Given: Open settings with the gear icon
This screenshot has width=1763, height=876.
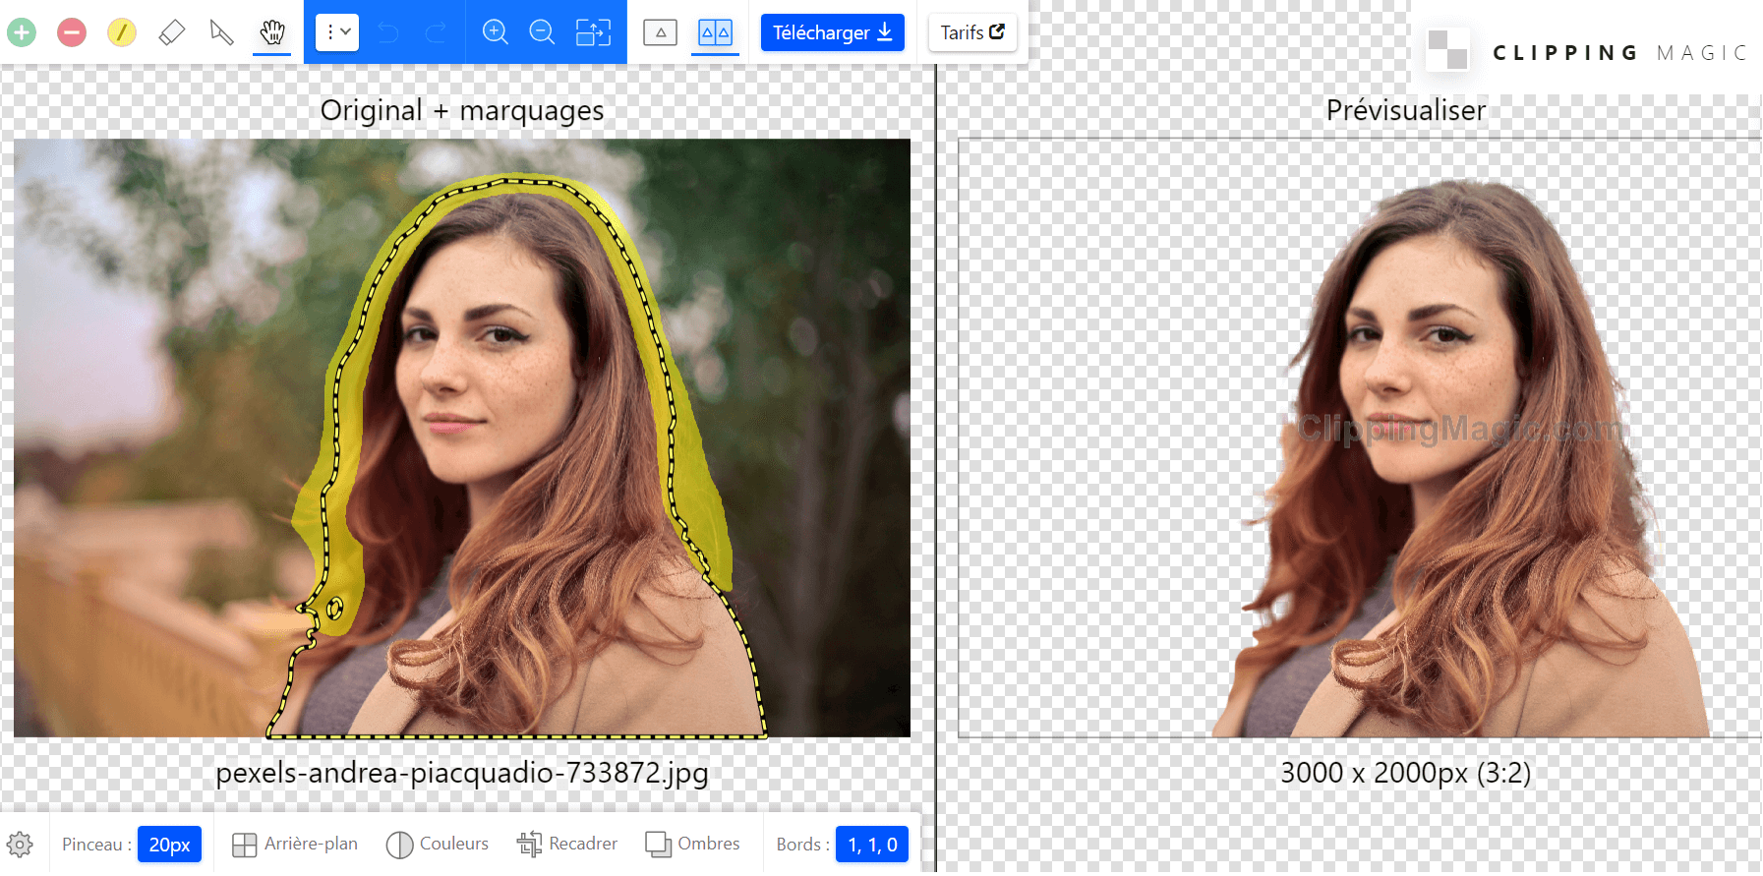Looking at the screenshot, I should [20, 845].
